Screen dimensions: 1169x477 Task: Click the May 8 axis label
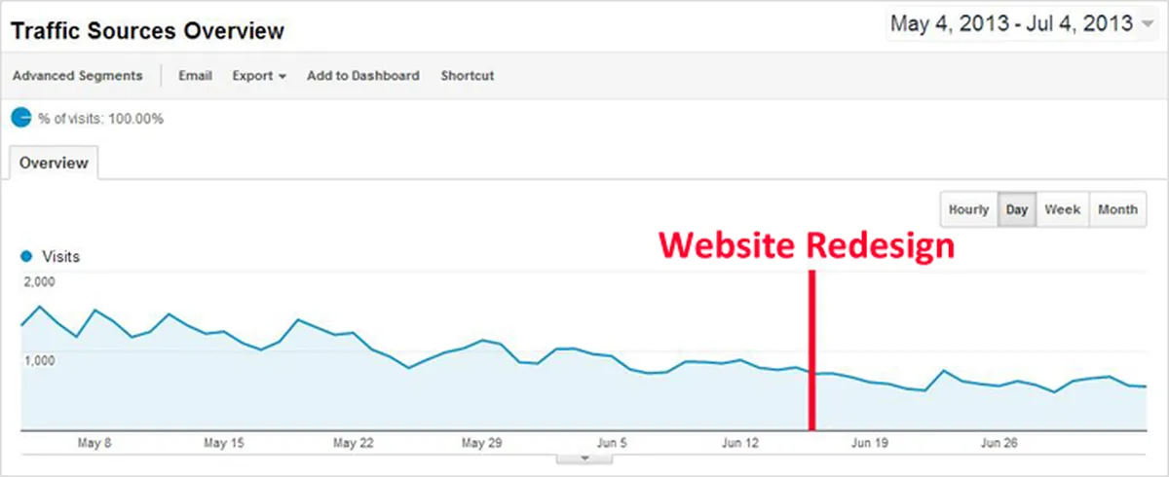(94, 443)
